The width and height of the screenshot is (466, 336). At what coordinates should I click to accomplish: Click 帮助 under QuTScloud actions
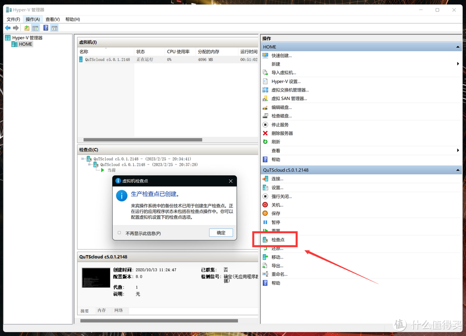pyautogui.click(x=275, y=283)
